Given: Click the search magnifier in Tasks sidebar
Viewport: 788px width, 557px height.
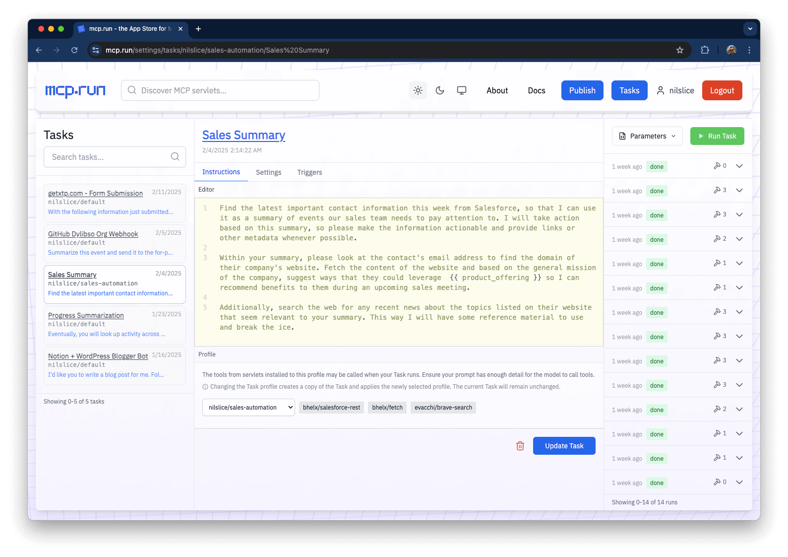Looking at the screenshot, I should [175, 157].
